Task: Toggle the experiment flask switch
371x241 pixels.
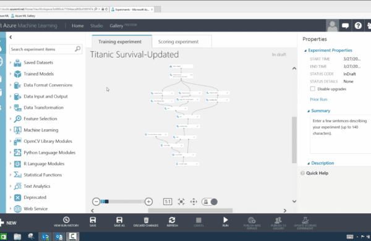Action: coord(210,201)
